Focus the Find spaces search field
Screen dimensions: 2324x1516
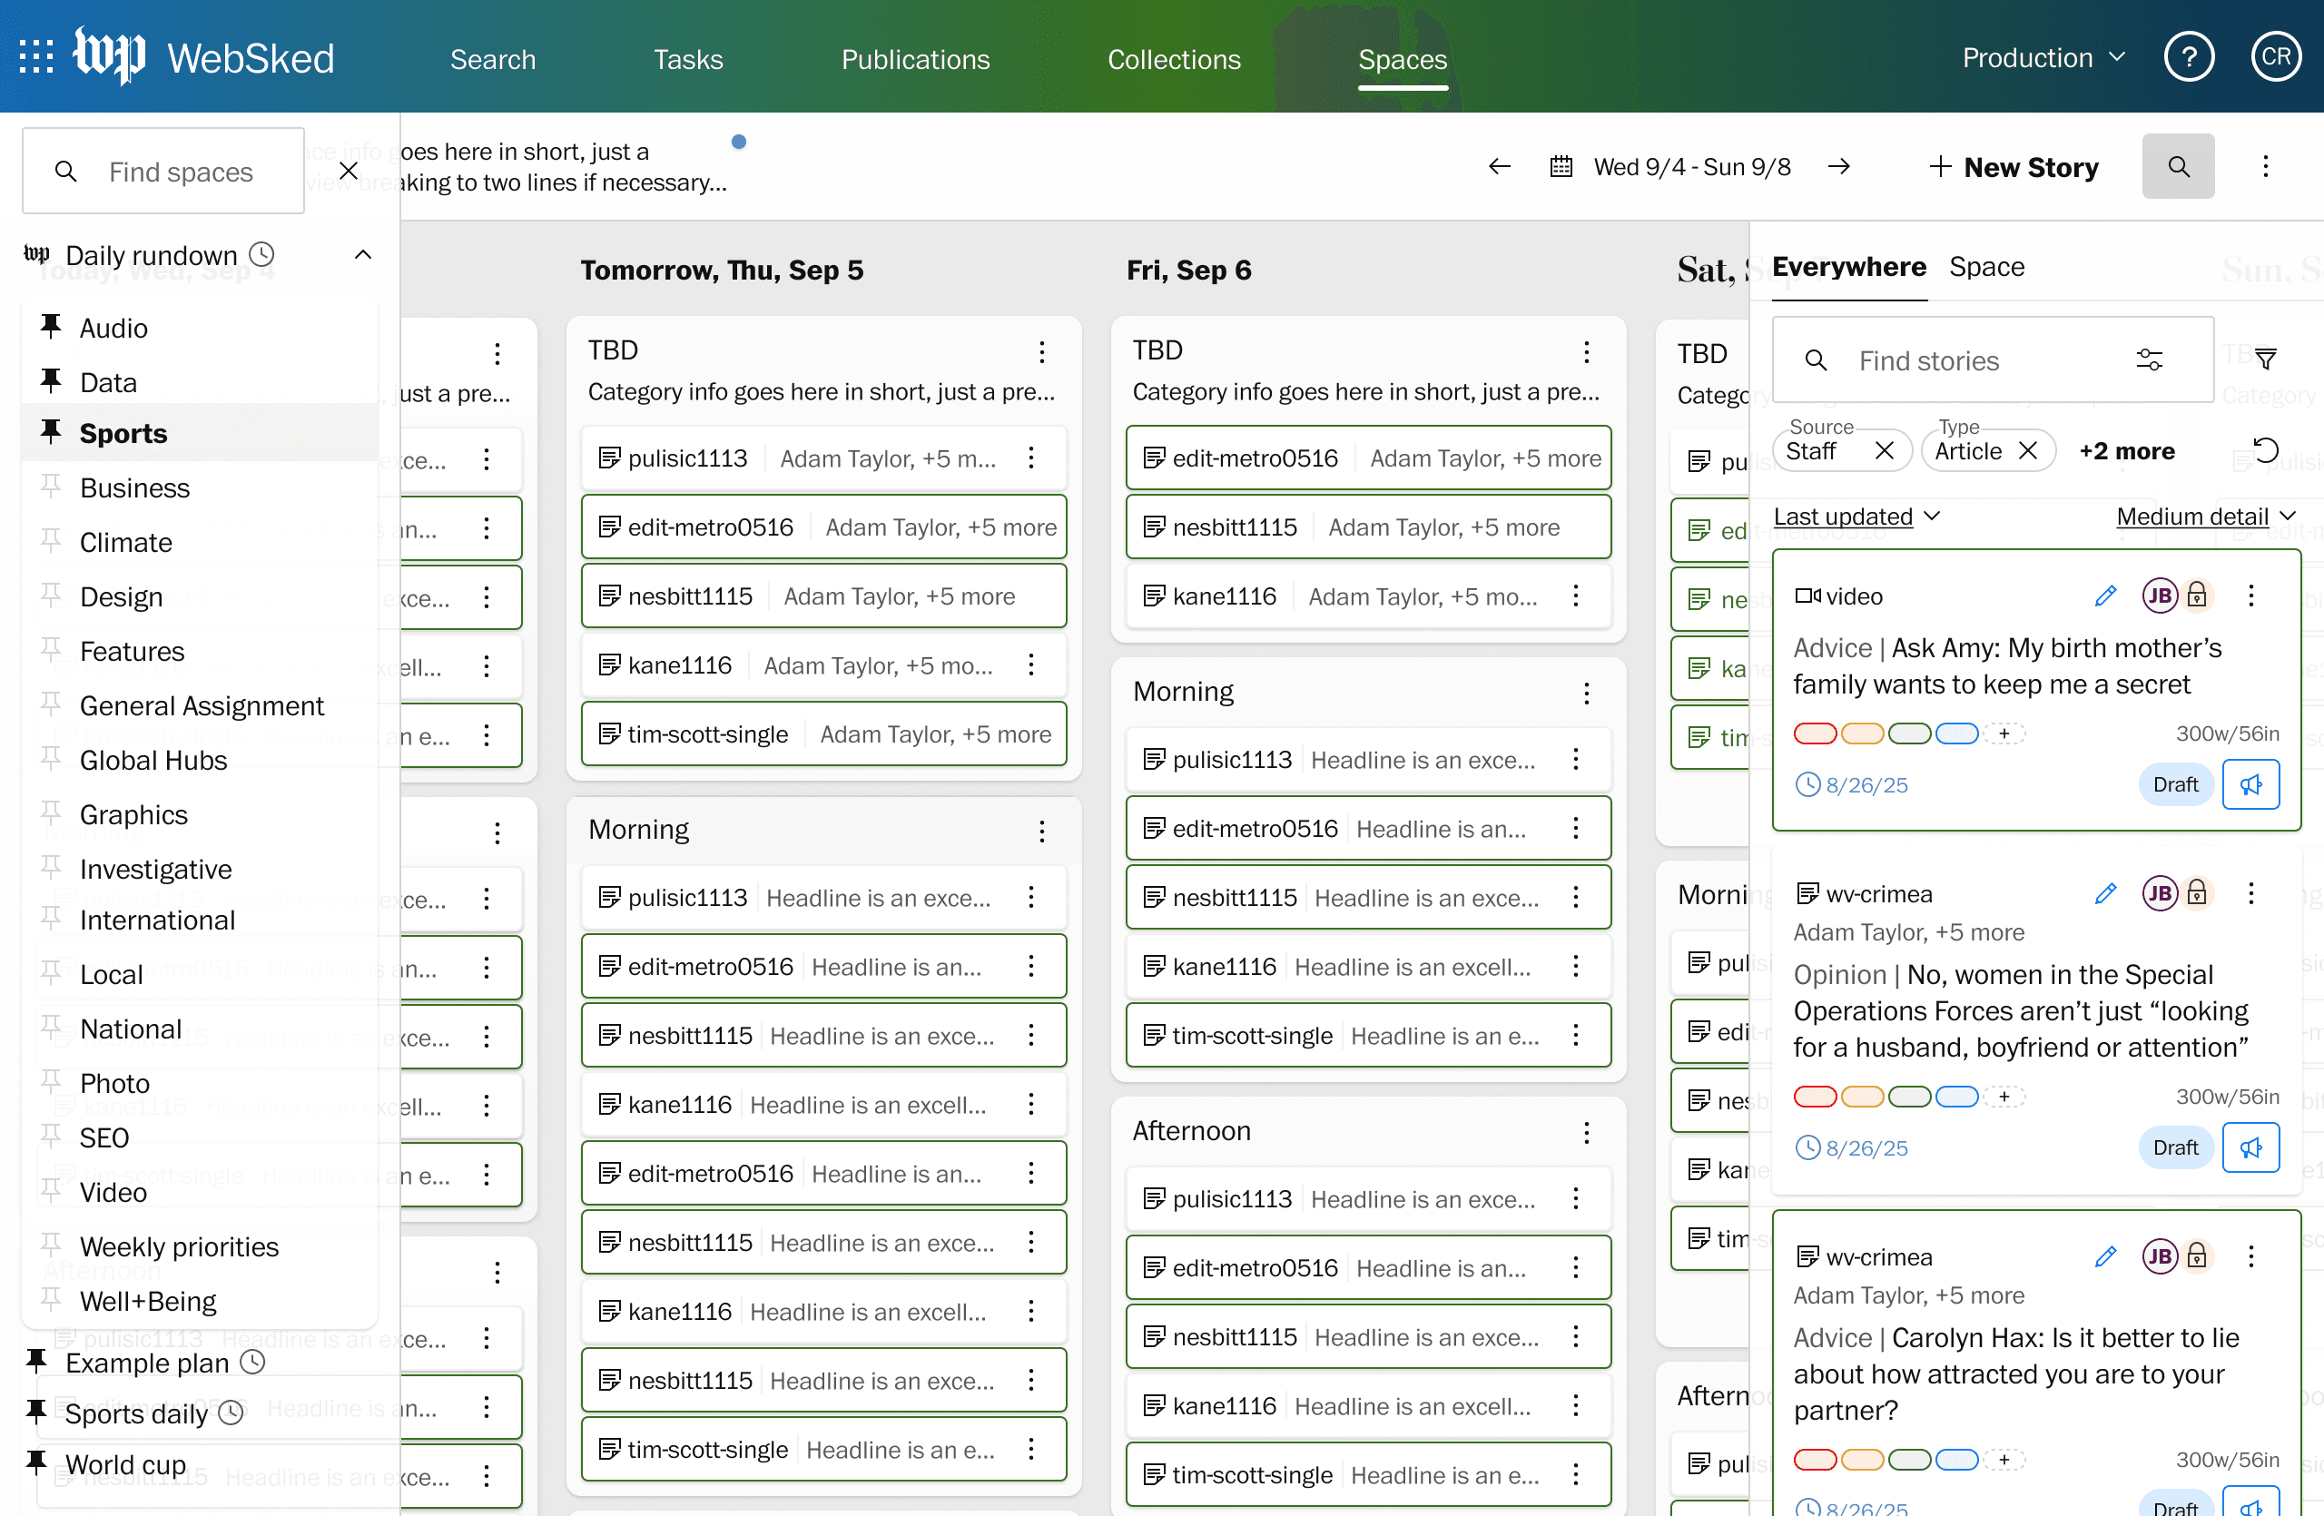coord(164,172)
